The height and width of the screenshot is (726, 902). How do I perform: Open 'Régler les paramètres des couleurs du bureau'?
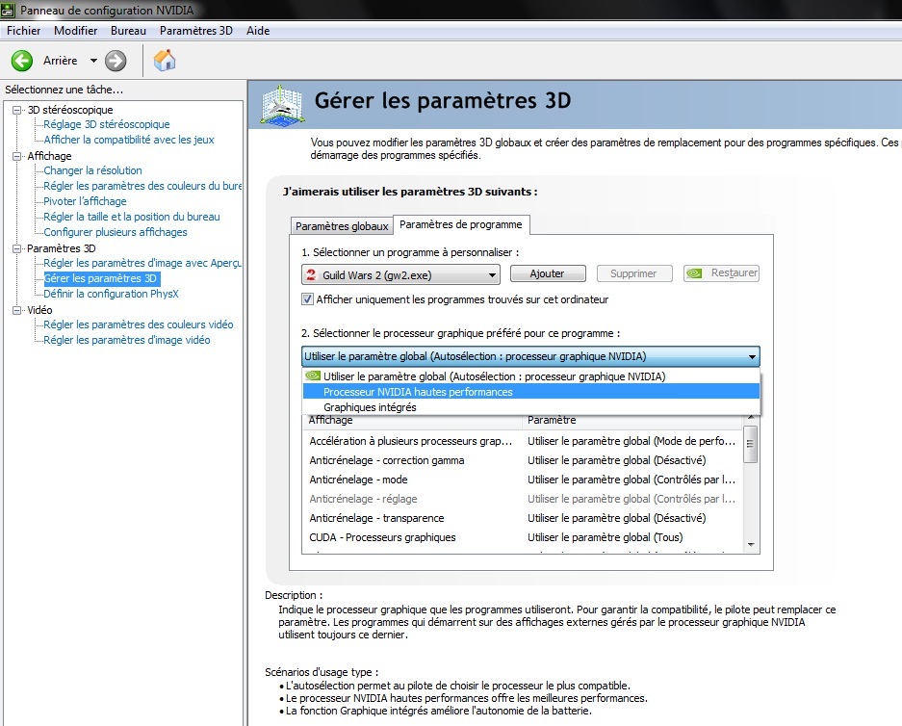[x=142, y=186]
